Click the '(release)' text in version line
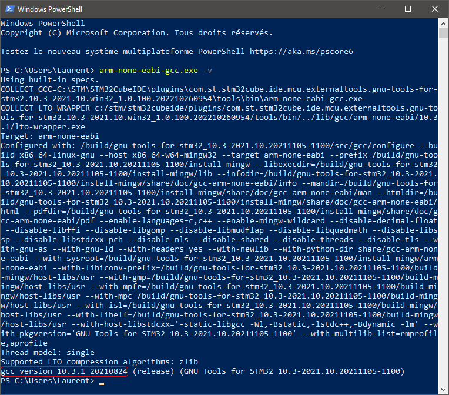449x395 pixels. click(153, 371)
